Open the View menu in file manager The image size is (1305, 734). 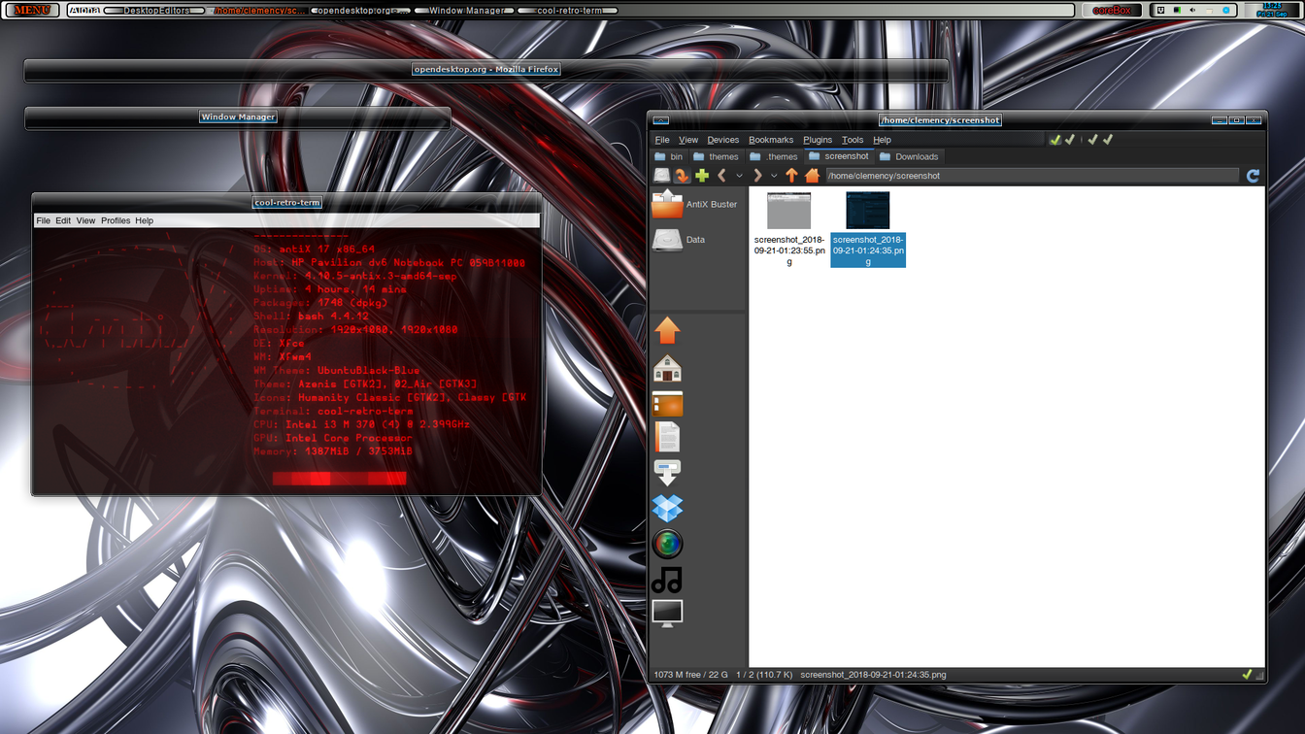pos(688,140)
